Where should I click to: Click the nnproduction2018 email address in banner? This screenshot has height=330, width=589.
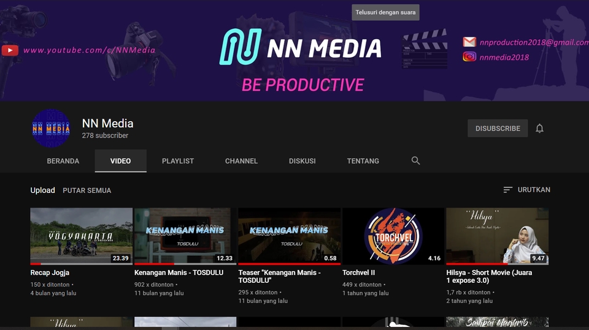click(534, 42)
